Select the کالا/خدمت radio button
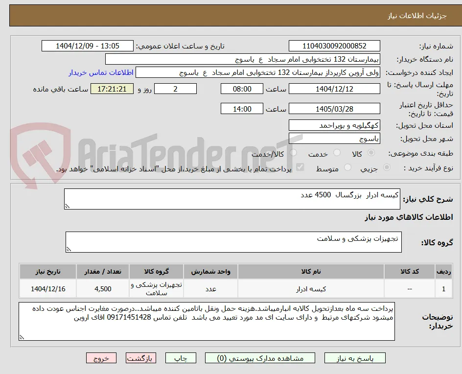 click(293, 153)
